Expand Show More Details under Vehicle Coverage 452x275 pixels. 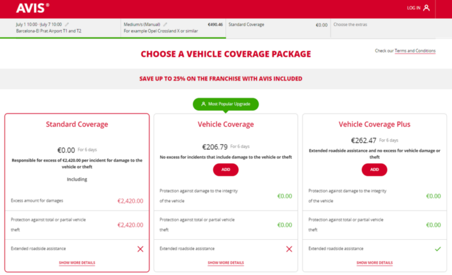pos(225,263)
